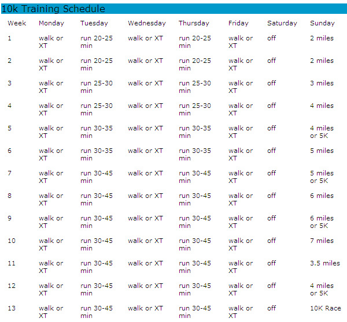Click week 5 Tuesday 'run 30-35 min' cell
Viewport: 347px width, 322px height.
coord(97,132)
